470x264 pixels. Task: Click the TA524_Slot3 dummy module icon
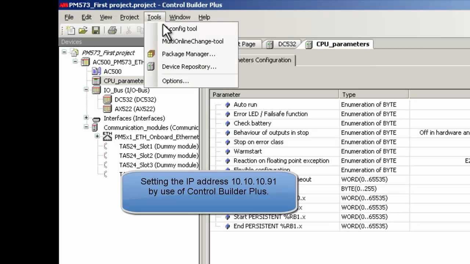pyautogui.click(x=106, y=165)
